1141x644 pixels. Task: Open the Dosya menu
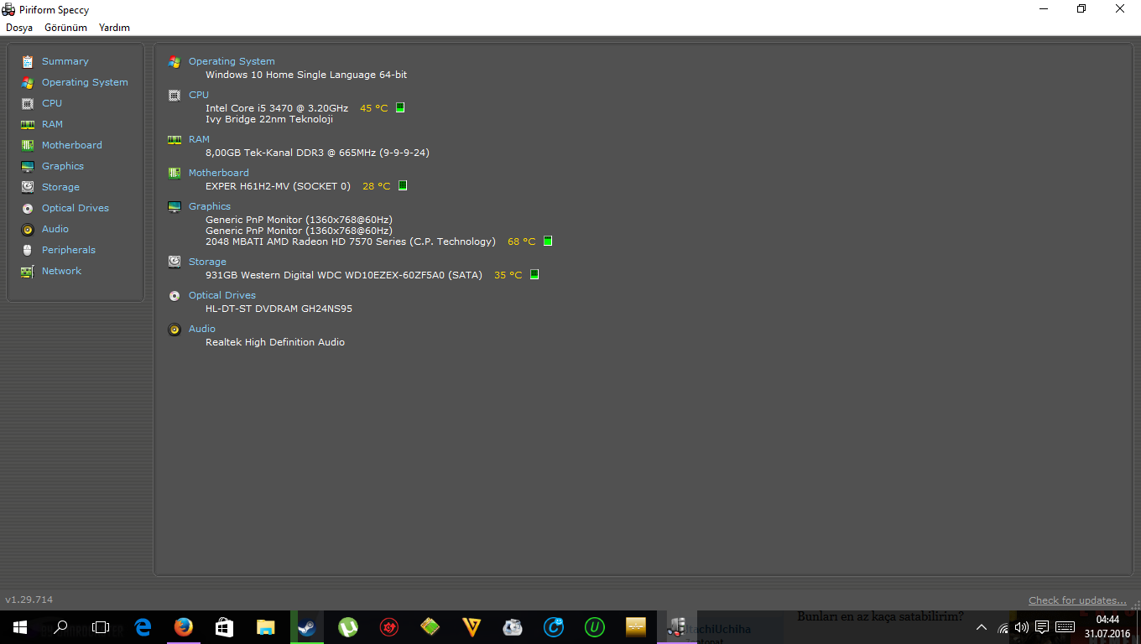[x=19, y=28]
